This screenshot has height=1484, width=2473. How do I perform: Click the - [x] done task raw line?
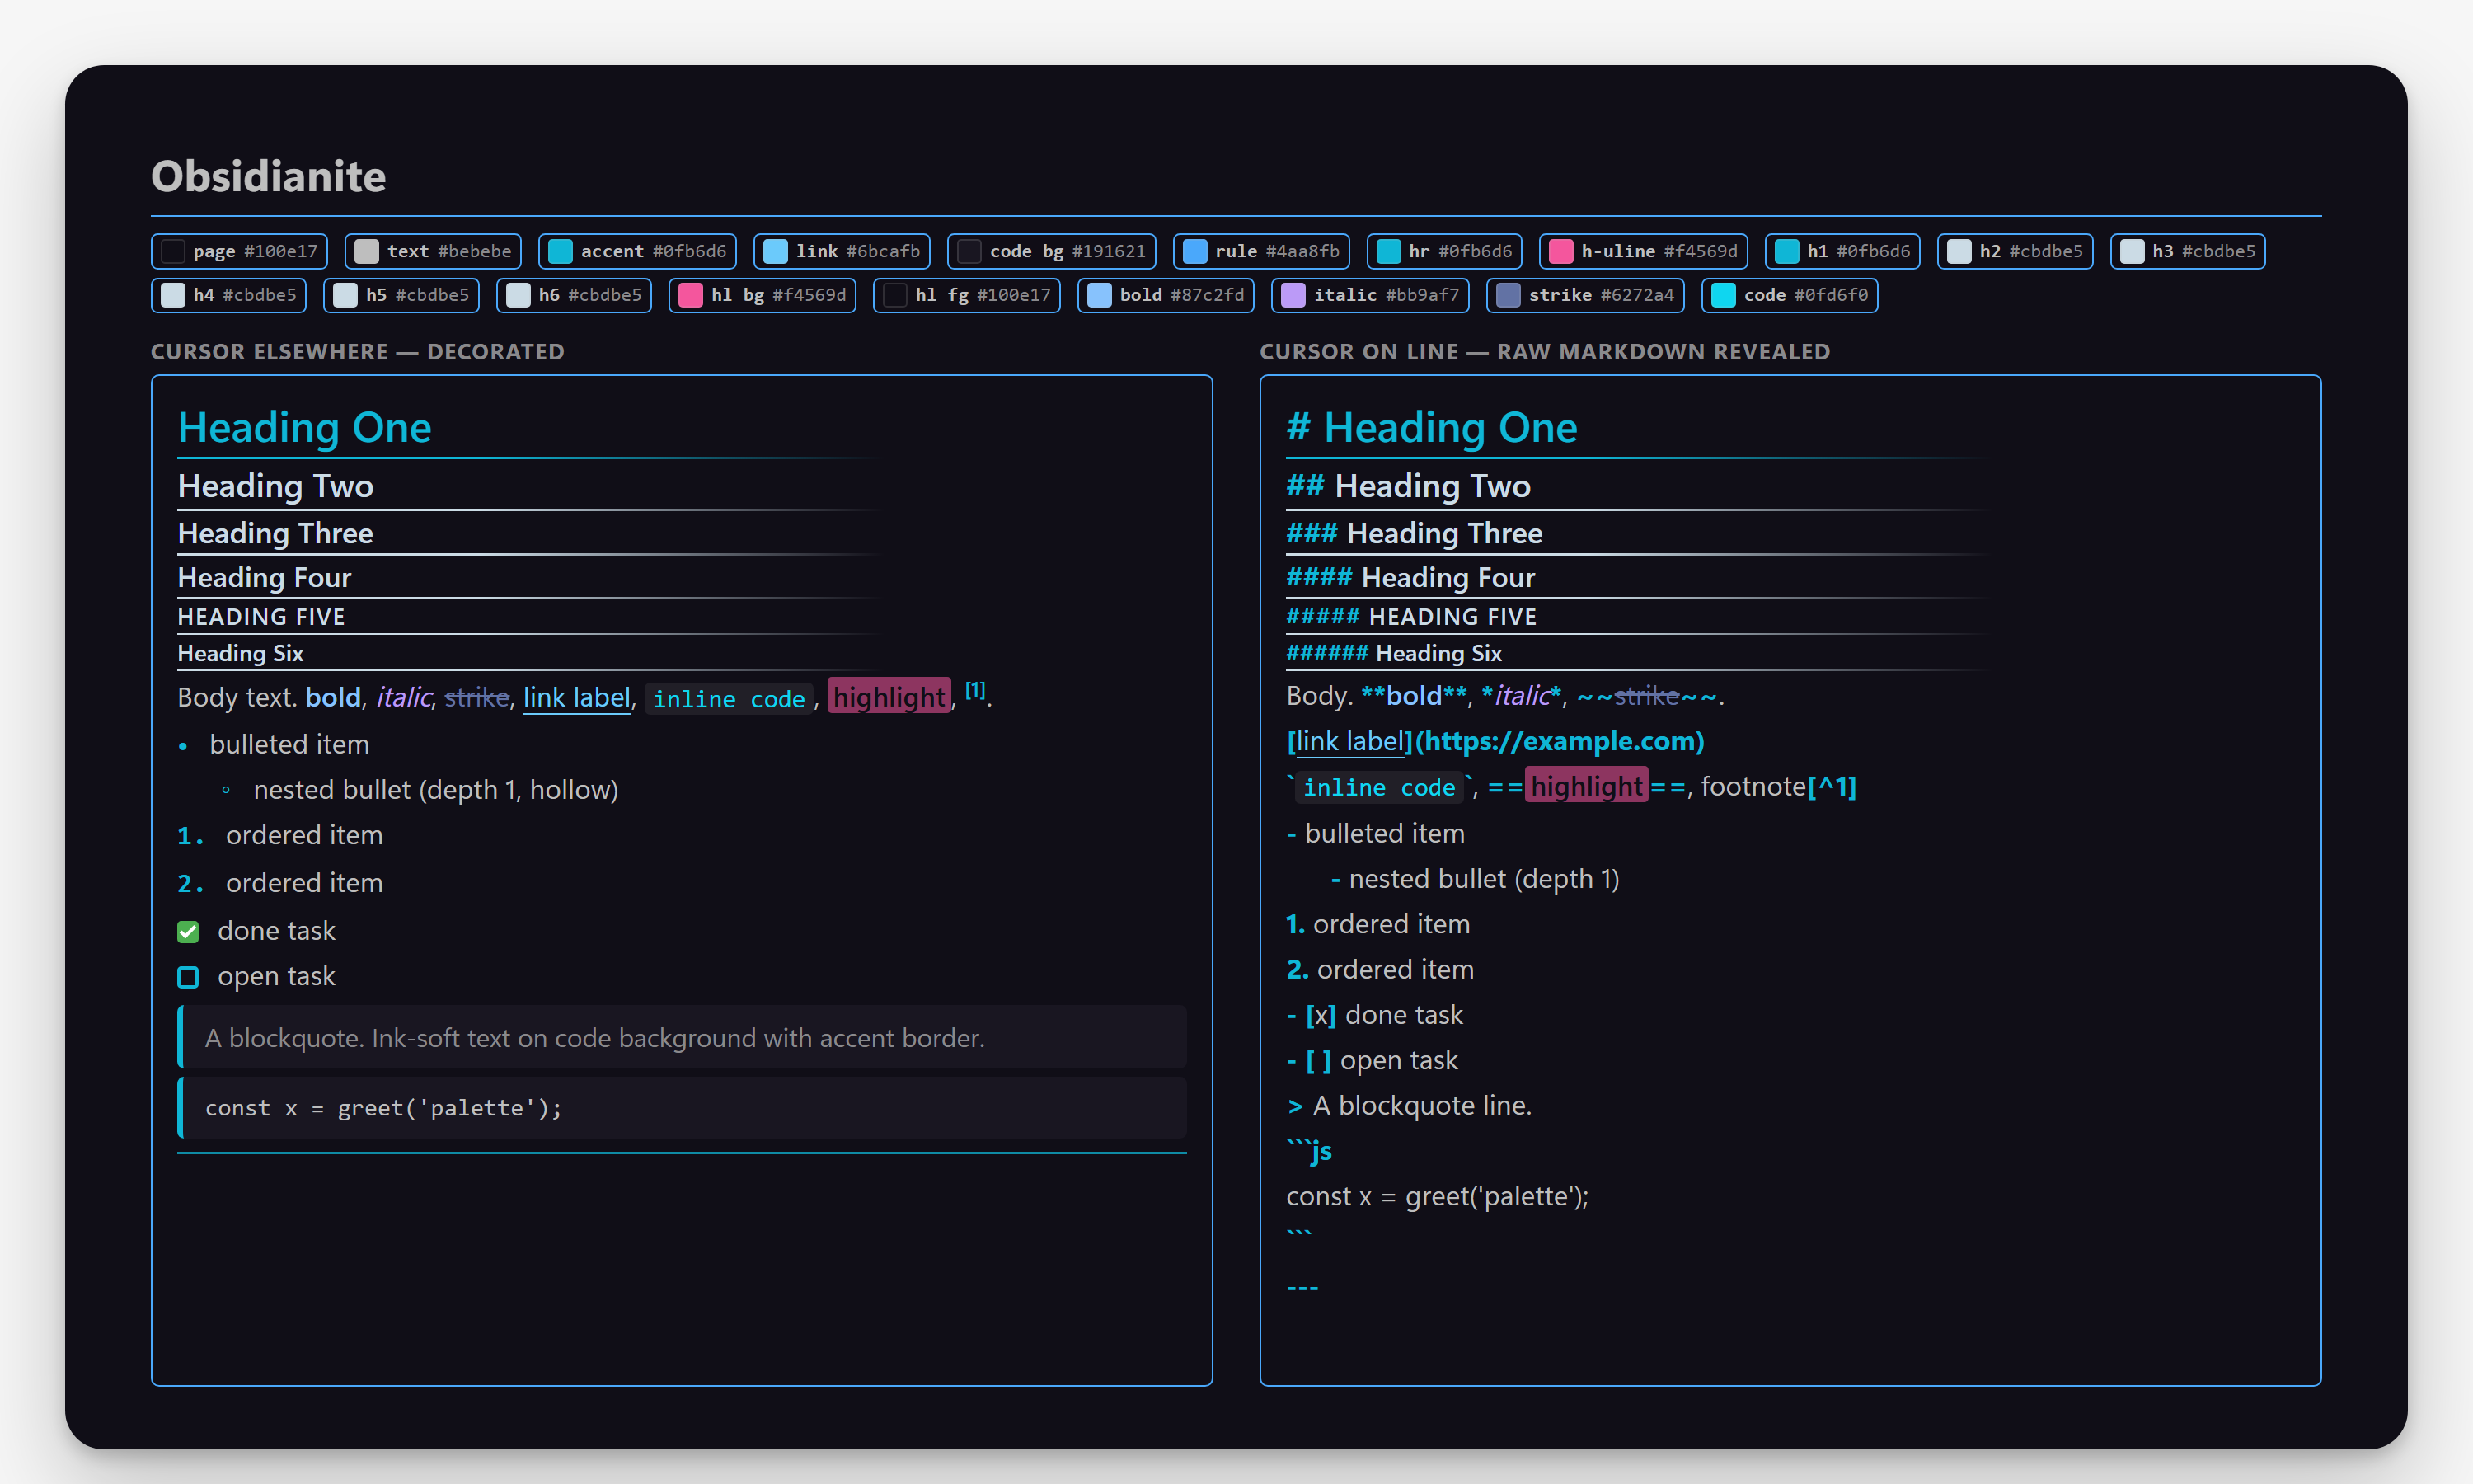coord(1374,1015)
